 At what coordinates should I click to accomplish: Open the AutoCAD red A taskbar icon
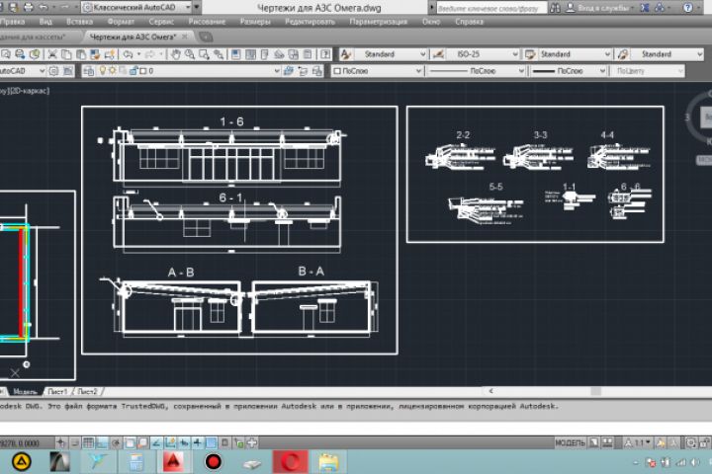click(x=173, y=462)
